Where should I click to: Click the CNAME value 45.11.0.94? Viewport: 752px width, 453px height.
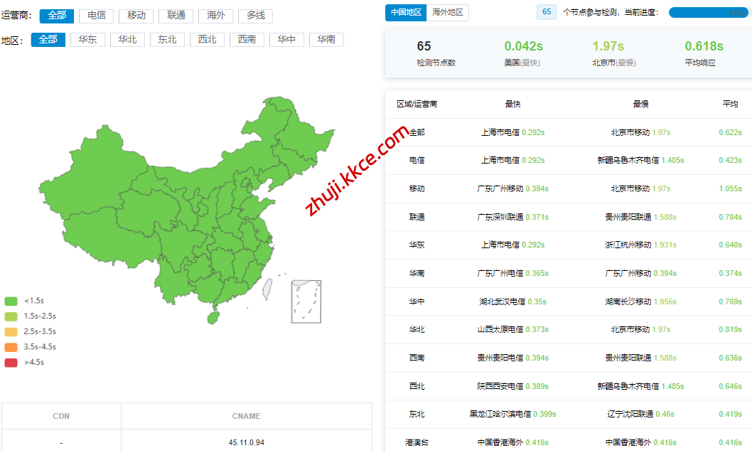246,442
